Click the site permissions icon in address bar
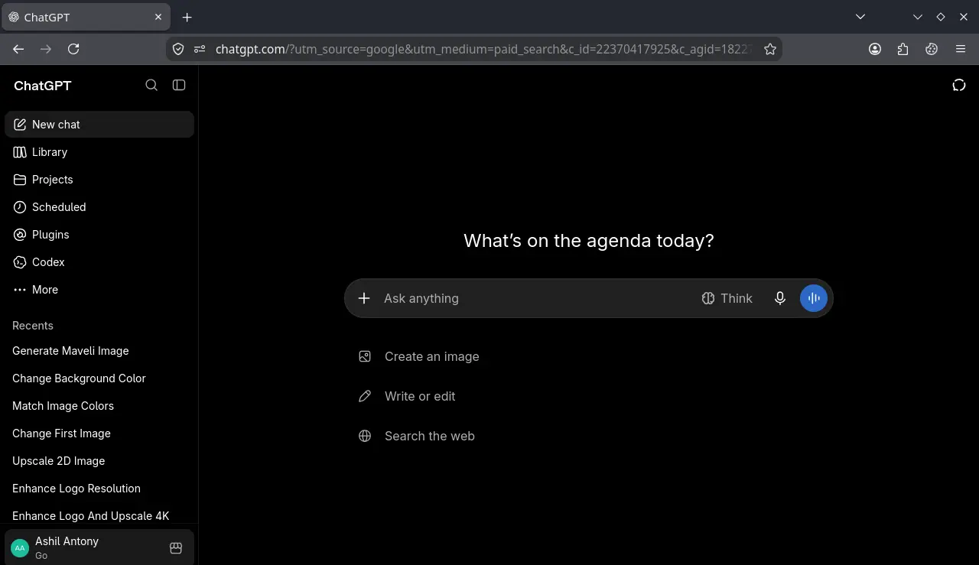 (x=200, y=49)
